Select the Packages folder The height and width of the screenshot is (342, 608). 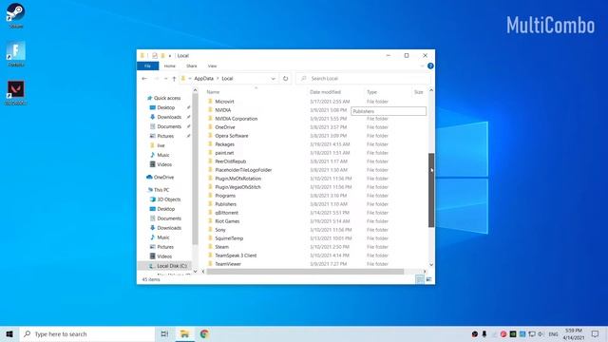tap(224, 144)
